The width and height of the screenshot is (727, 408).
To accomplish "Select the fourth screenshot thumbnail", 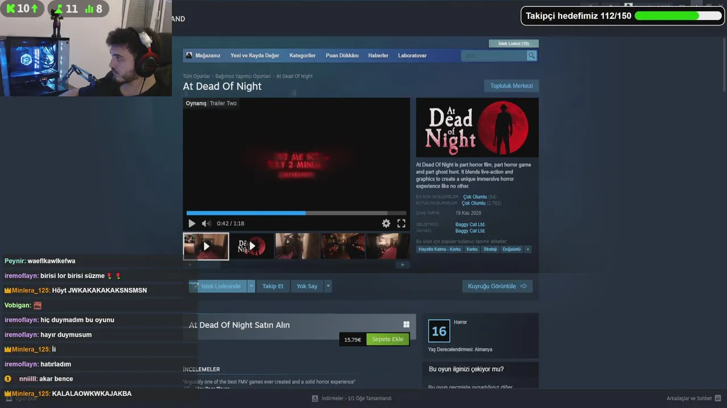I will point(342,246).
